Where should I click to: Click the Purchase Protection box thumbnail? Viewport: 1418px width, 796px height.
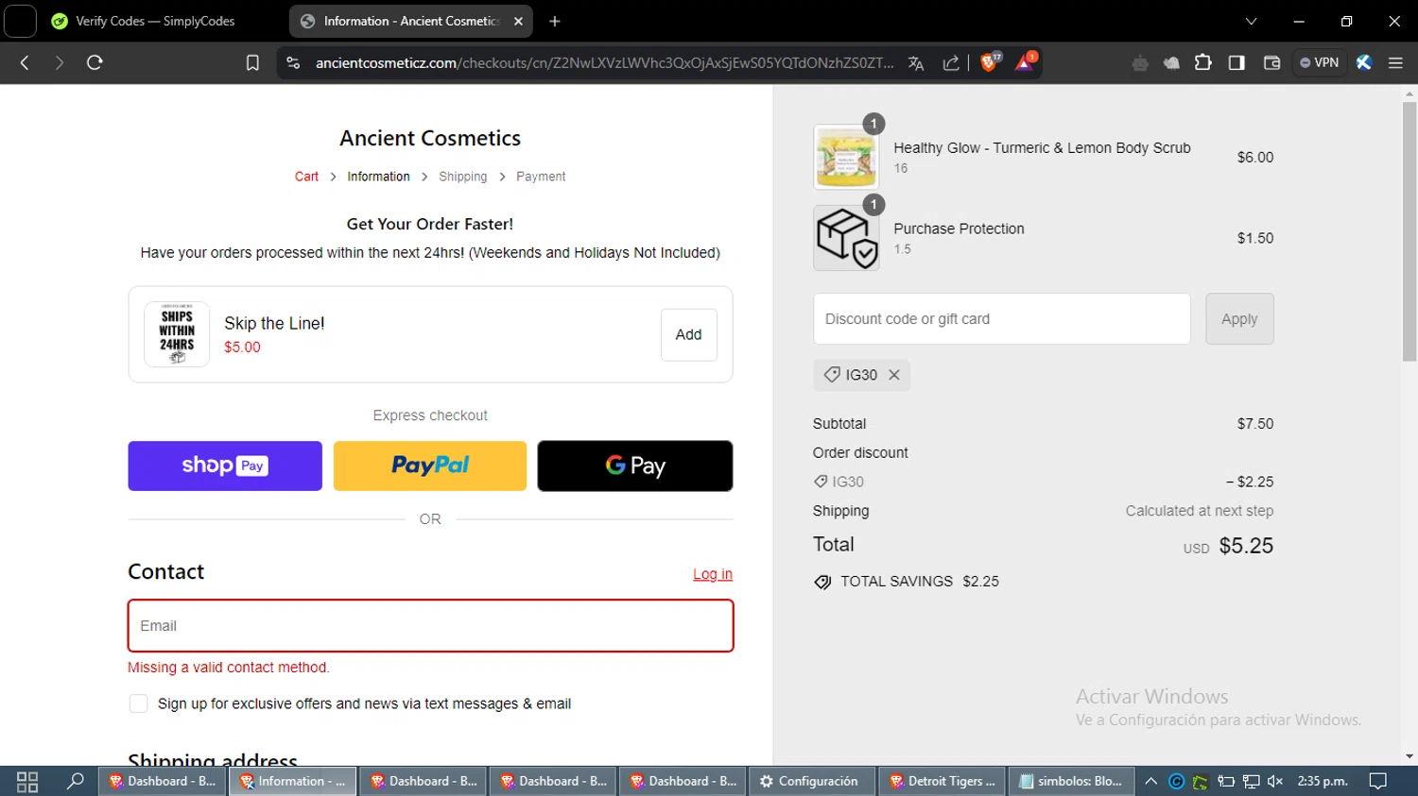(846, 238)
